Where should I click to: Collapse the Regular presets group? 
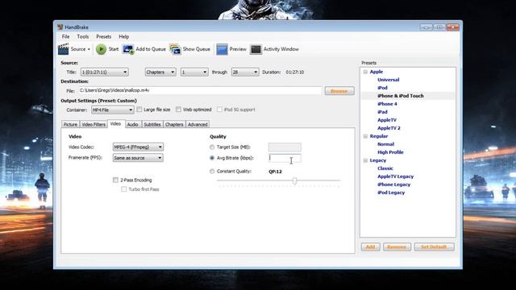[x=365, y=136]
